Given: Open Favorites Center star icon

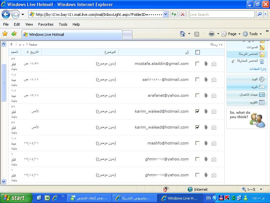Looking at the screenshot, I should point(5,33).
